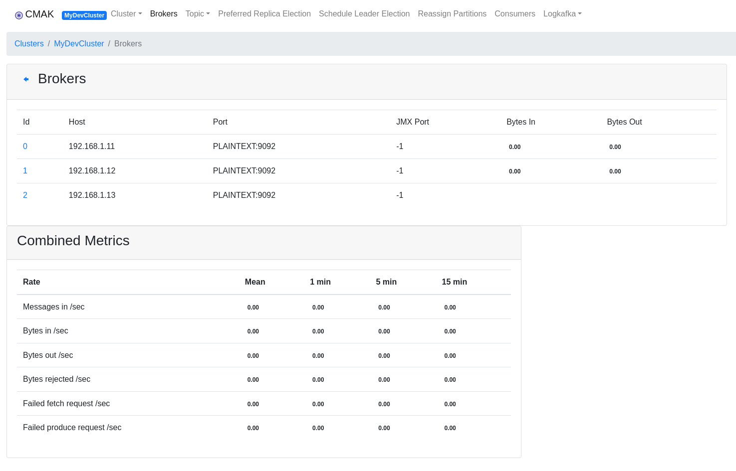This screenshot has height=471, width=736.
Task: Click the CMAK brand text
Action: [x=39, y=14]
